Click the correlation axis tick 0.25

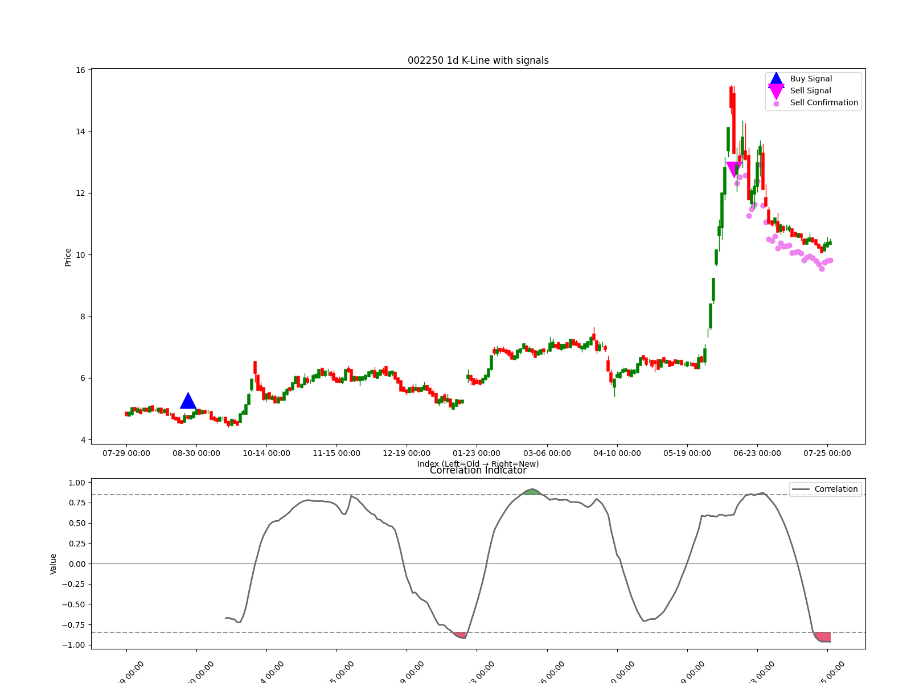[77, 544]
